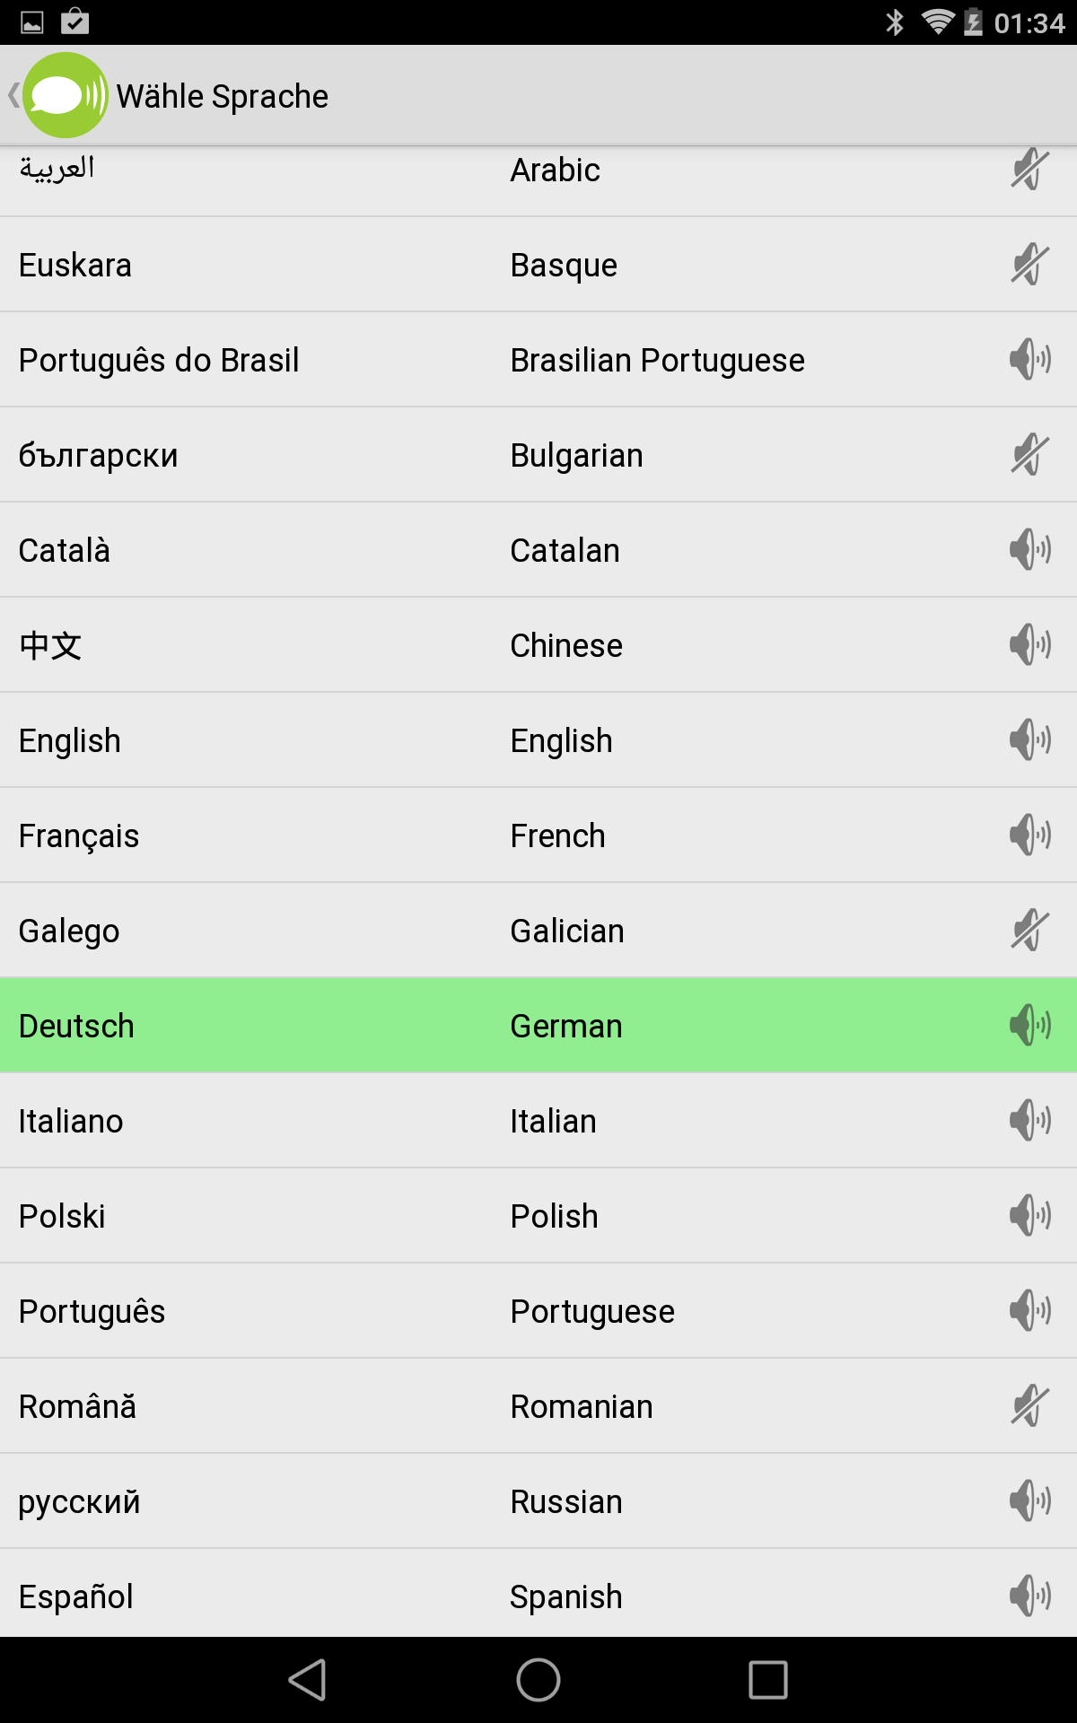
Task: Choose Español language row
Action: [x=538, y=1595]
